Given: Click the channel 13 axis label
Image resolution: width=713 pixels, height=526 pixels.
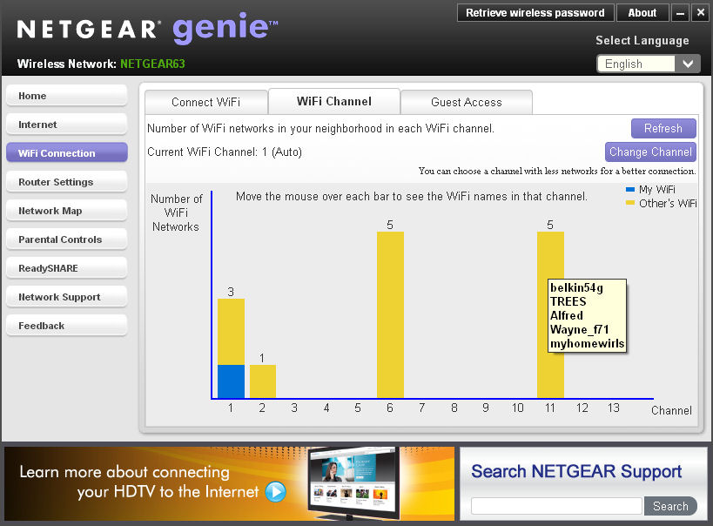Looking at the screenshot, I should coord(614,408).
